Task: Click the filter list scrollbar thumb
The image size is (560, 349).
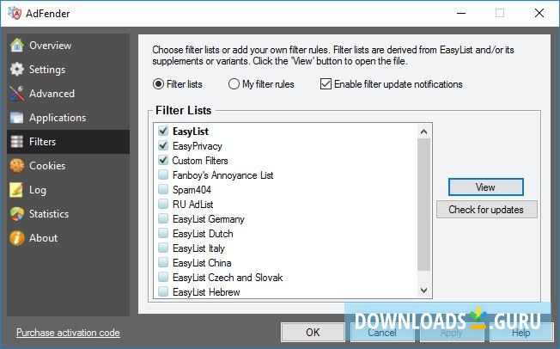Action: coord(424,205)
